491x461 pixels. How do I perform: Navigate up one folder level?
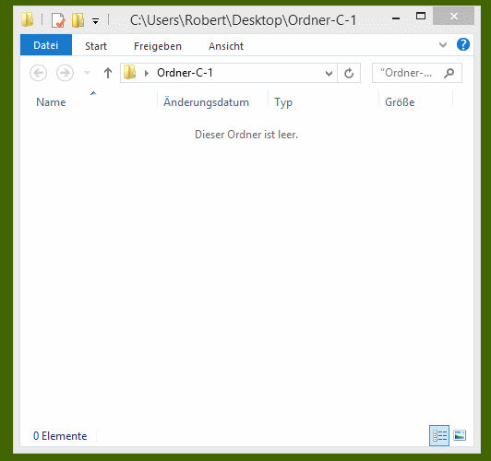[x=108, y=73]
